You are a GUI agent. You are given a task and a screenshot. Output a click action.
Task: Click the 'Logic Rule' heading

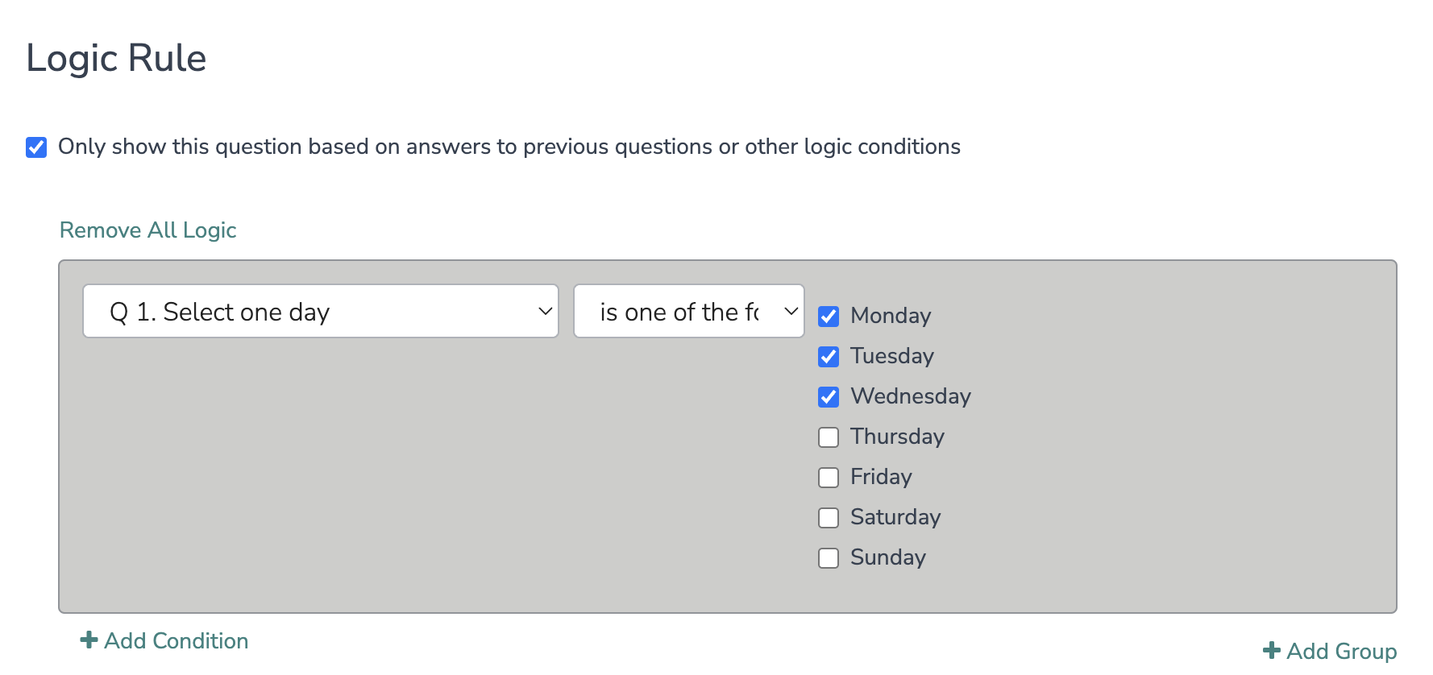117,59
